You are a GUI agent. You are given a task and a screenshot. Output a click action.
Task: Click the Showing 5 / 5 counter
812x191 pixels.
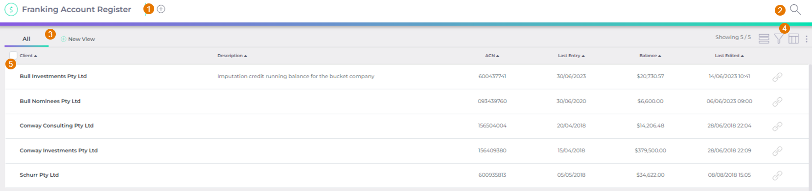[733, 37]
